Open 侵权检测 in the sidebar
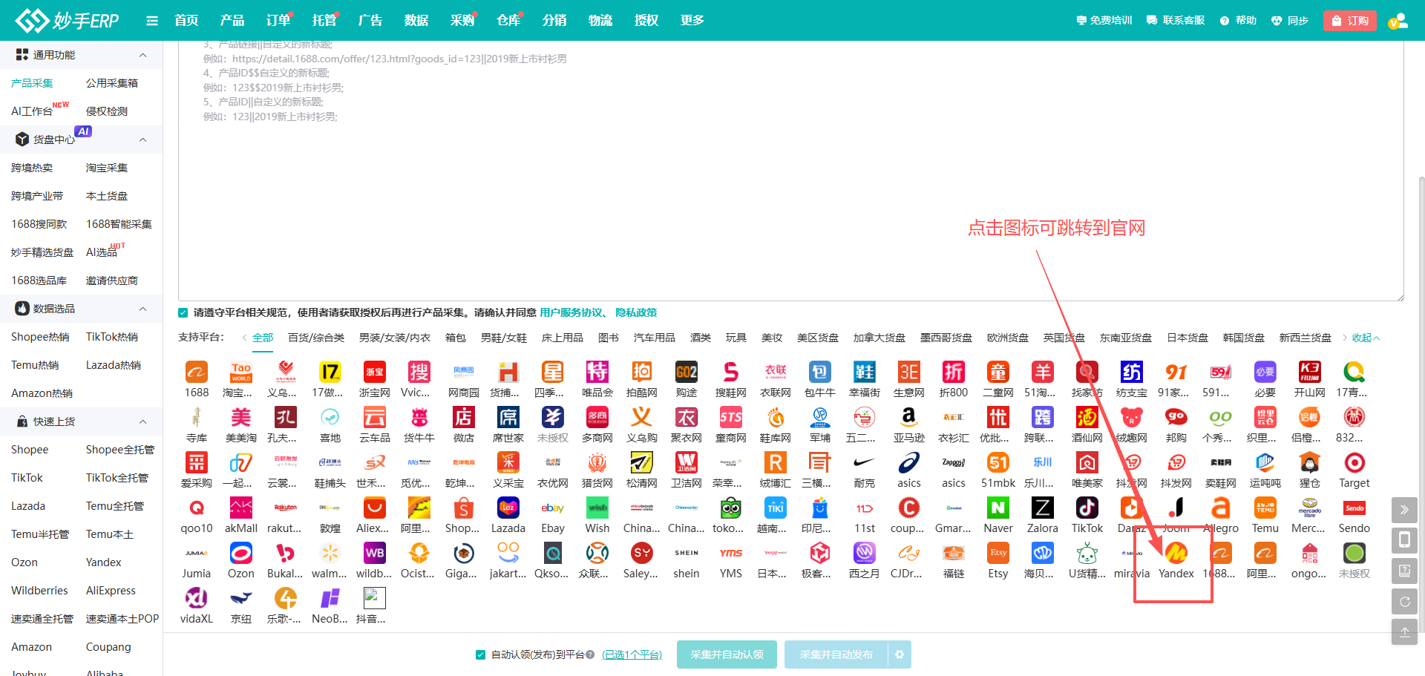1425x676 pixels. tap(107, 111)
